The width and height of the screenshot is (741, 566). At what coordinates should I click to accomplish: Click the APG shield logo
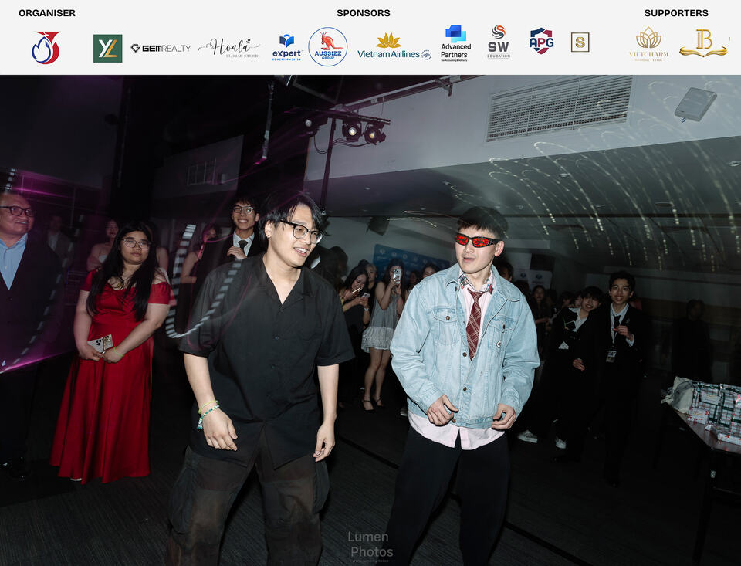point(541,41)
